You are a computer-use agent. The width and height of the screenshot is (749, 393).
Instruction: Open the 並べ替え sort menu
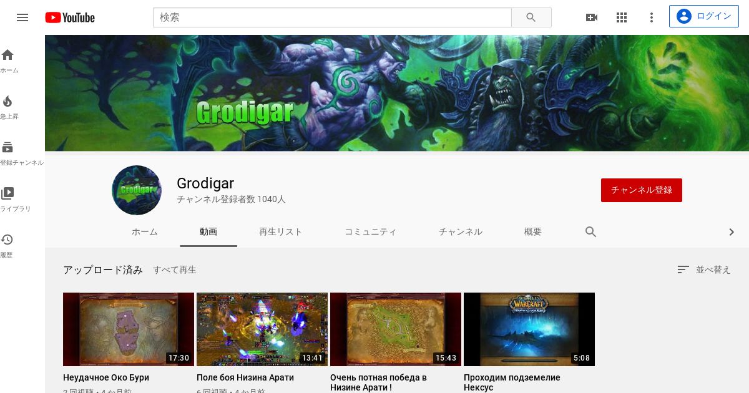tap(704, 269)
